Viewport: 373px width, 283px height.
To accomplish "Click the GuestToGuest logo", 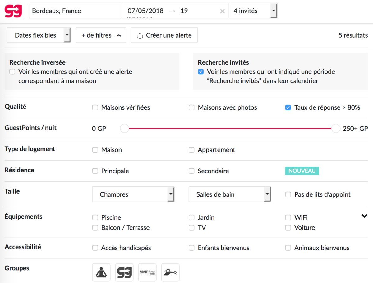I will (13, 11).
